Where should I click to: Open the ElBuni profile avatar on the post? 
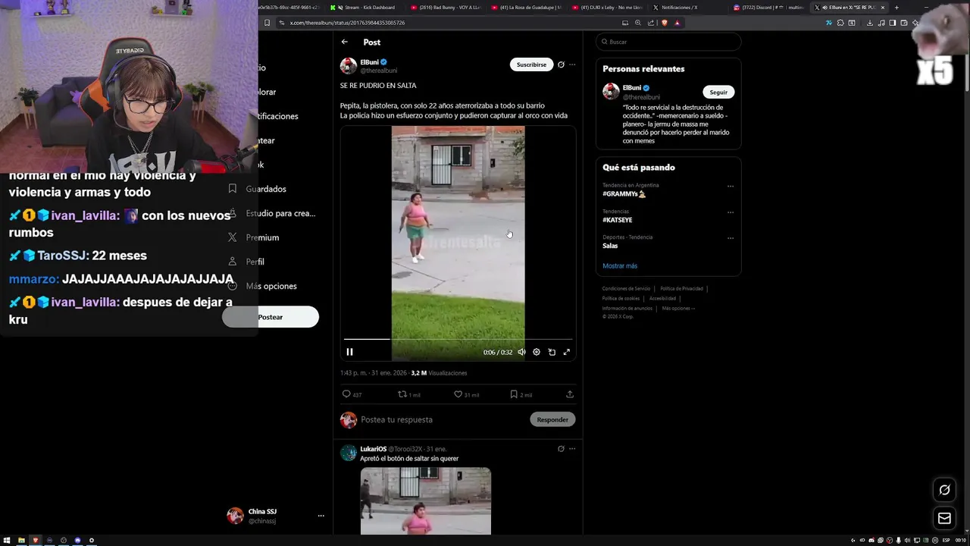[349, 65]
